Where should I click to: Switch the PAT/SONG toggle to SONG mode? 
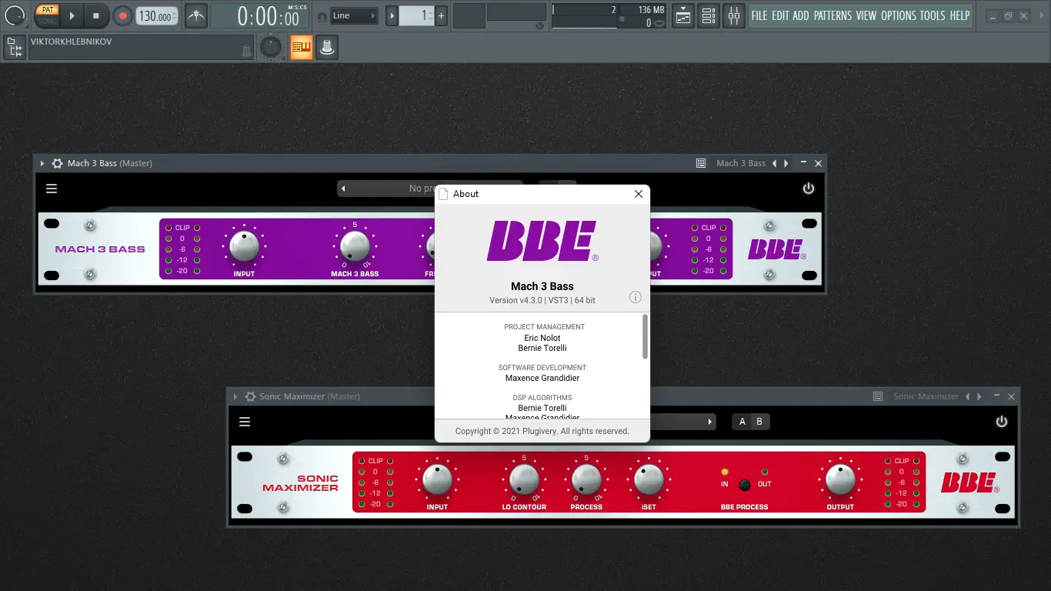click(x=47, y=20)
